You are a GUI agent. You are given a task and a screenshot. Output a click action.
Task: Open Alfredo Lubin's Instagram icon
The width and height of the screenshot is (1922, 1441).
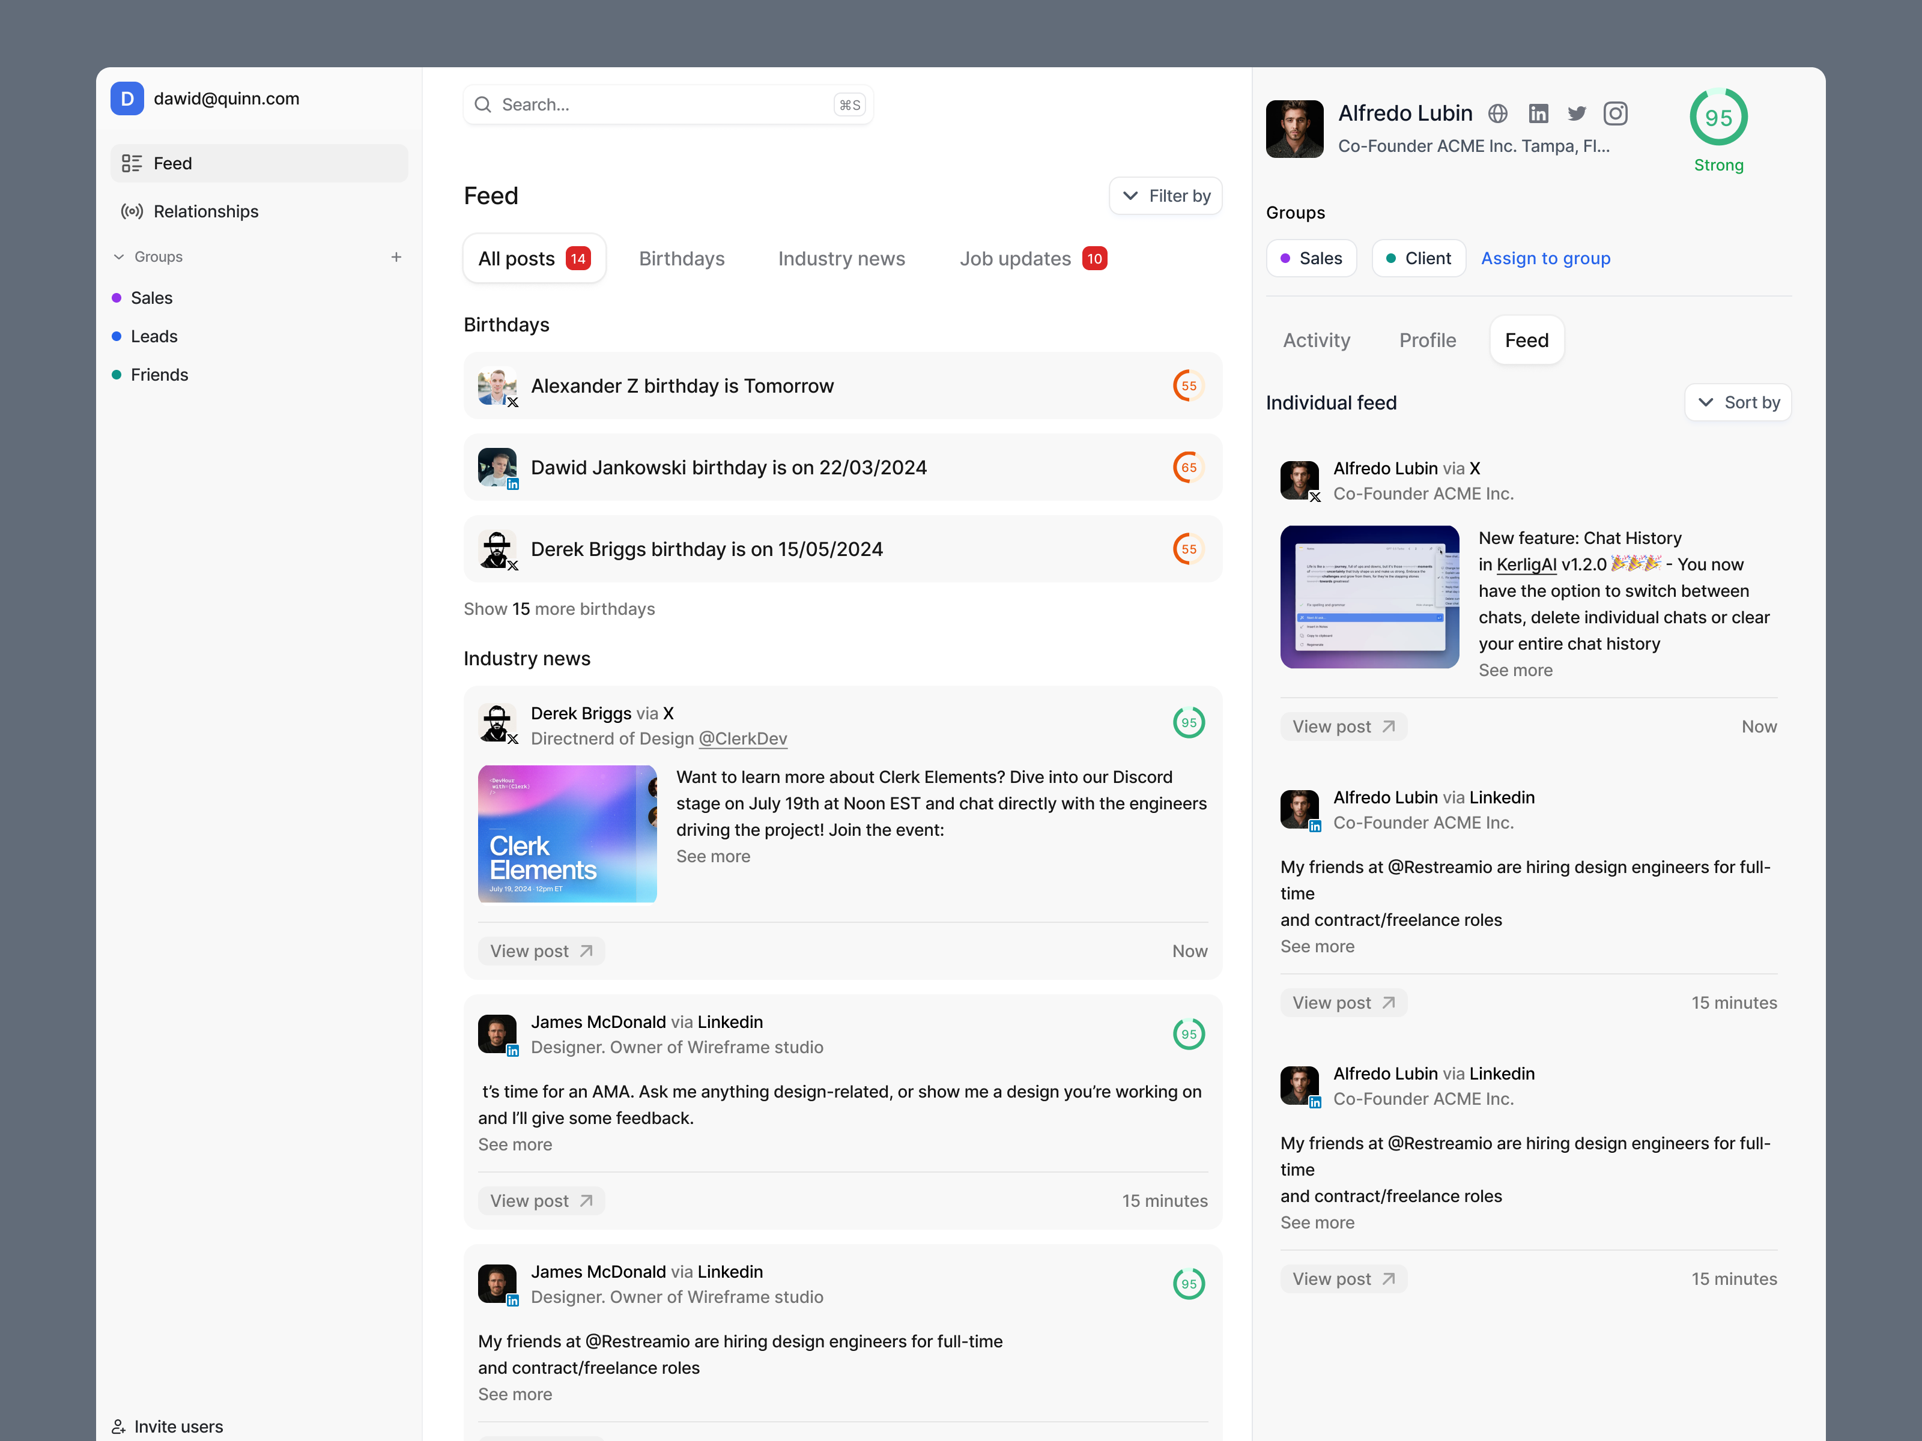[x=1616, y=113]
